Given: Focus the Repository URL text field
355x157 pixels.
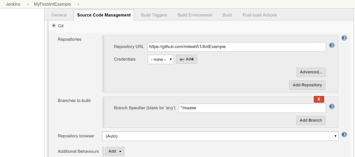Looking at the screenshot, I should [x=237, y=47].
